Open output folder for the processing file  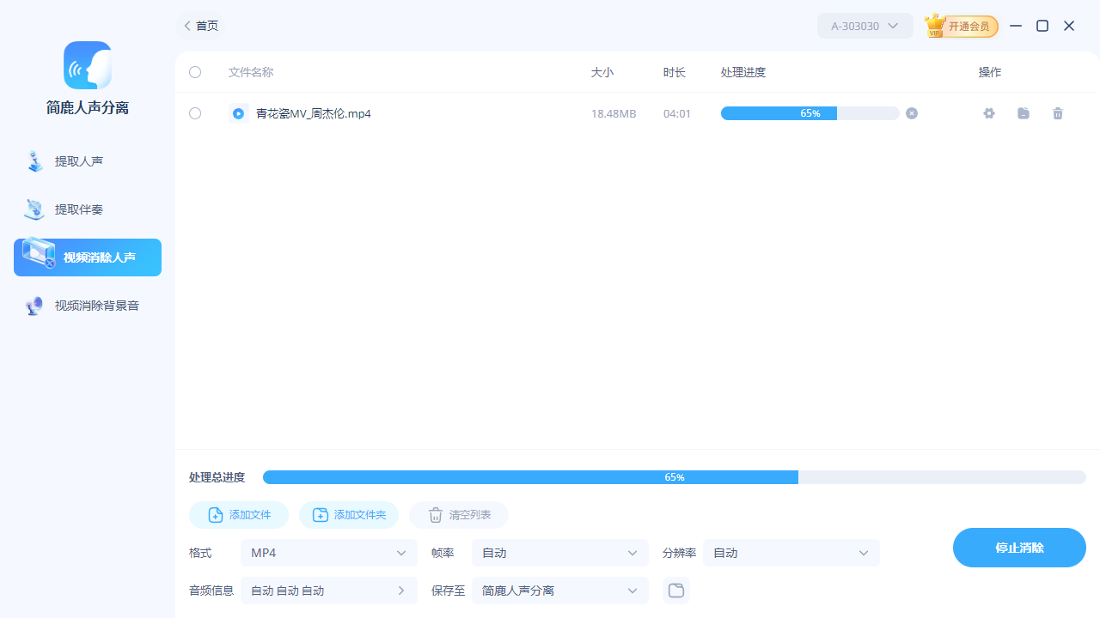(1024, 113)
